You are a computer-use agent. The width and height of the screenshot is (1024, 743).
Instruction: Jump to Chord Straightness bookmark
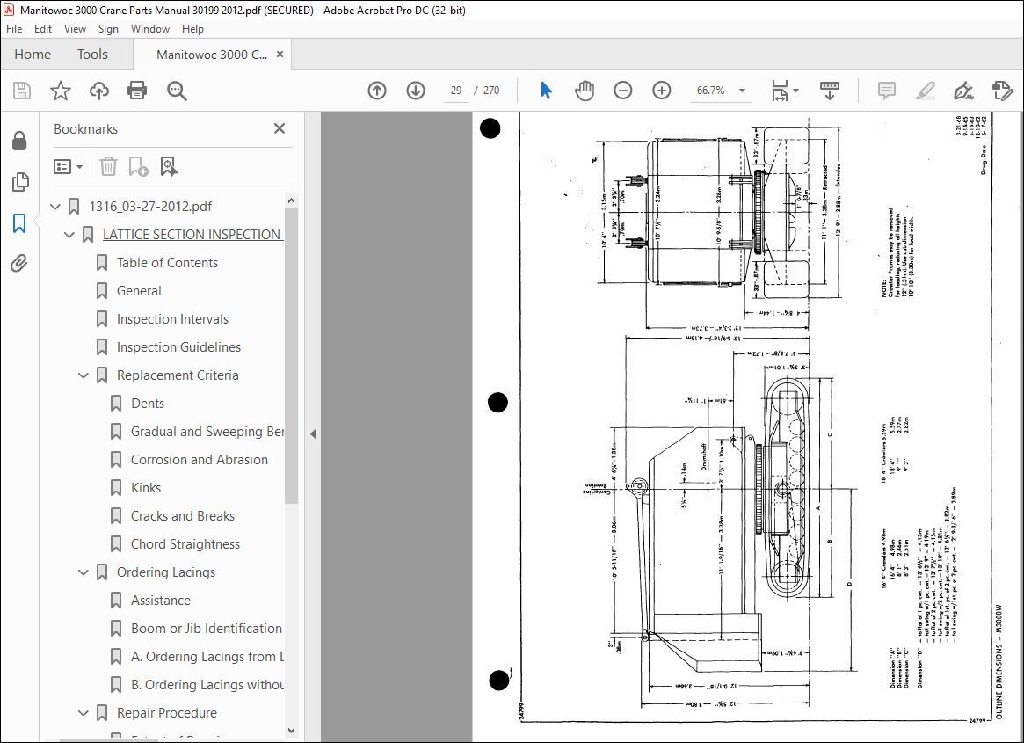(185, 543)
